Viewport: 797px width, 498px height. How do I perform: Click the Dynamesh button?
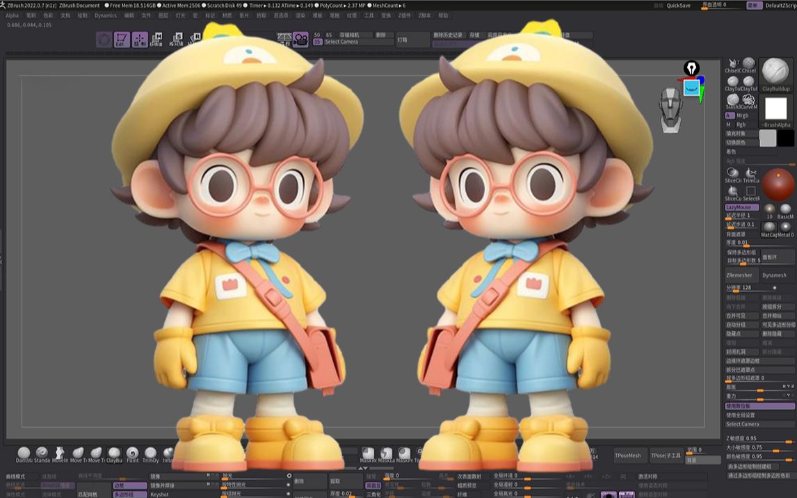pos(773,275)
